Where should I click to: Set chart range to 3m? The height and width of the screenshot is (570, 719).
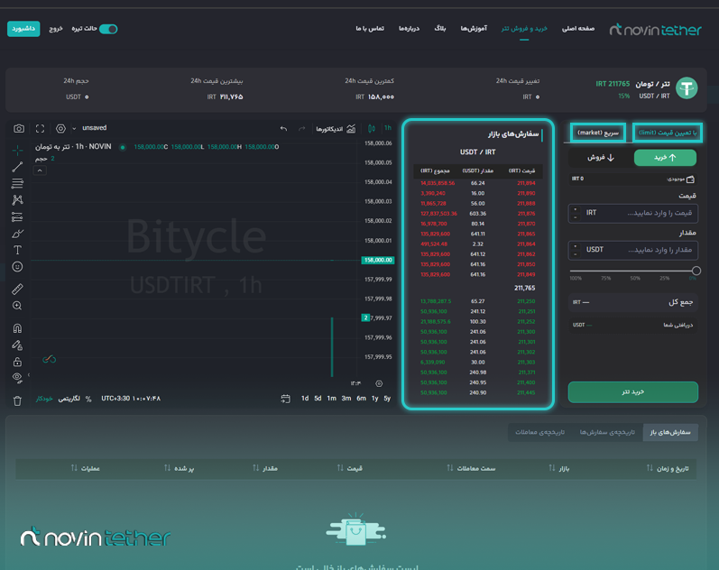346,399
